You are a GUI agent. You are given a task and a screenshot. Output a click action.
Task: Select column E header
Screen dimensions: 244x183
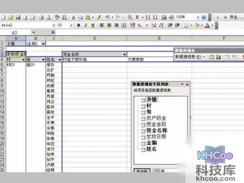click(x=159, y=39)
